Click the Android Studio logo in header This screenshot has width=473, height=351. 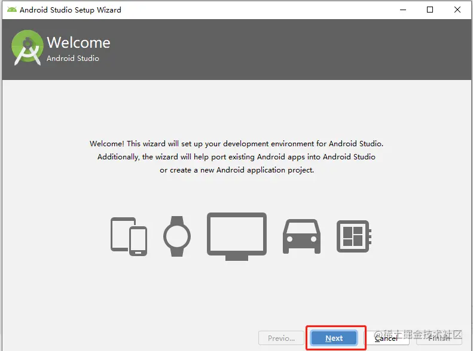(27, 48)
